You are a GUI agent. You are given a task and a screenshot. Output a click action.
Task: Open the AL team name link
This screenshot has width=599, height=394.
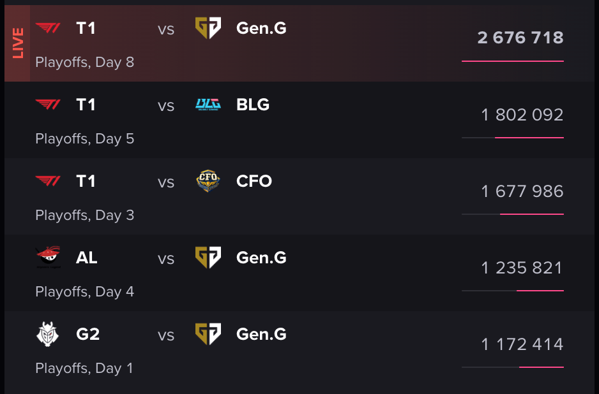(x=87, y=258)
